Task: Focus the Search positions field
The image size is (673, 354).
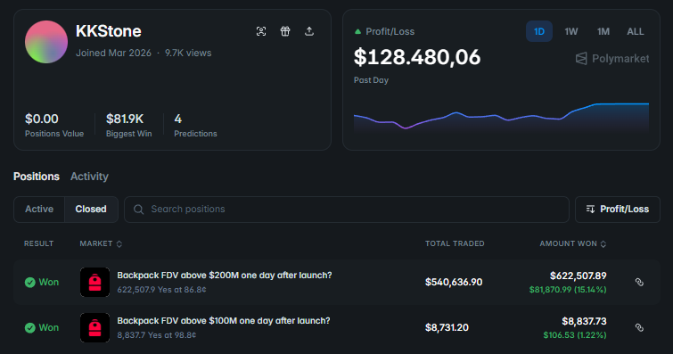Action: 347,210
